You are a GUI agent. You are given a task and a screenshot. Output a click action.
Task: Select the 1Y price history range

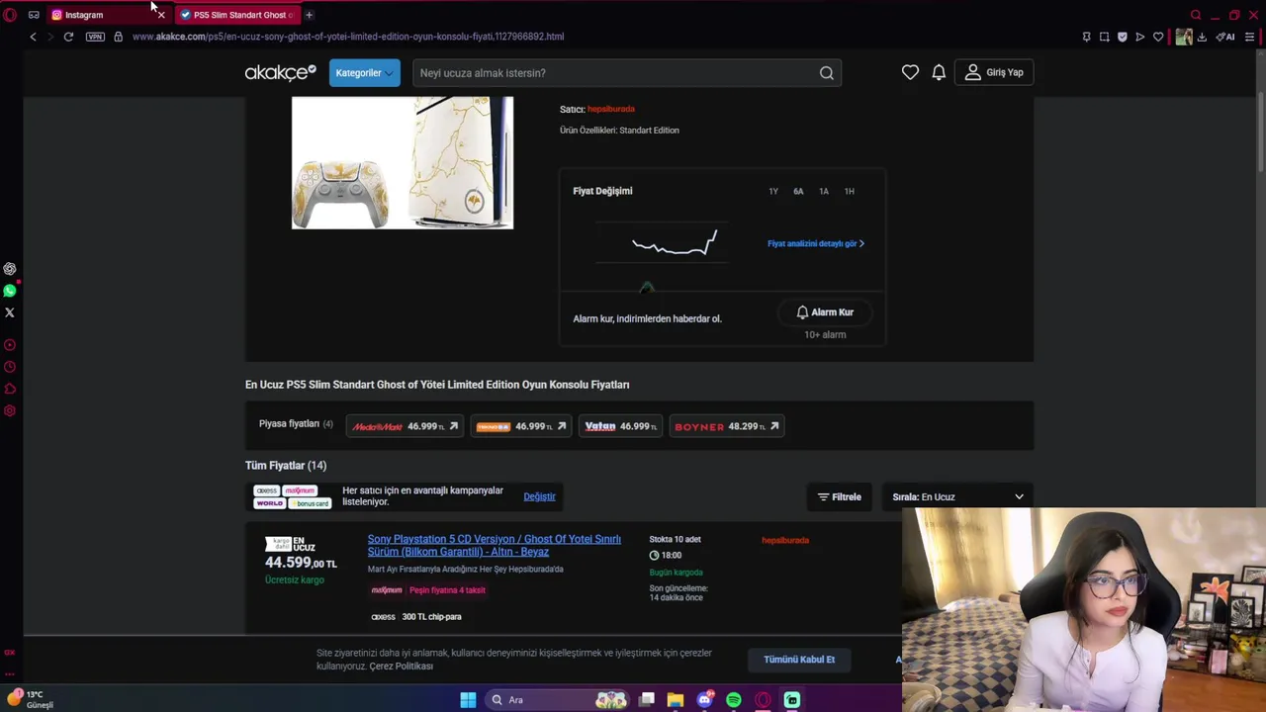pyautogui.click(x=773, y=191)
